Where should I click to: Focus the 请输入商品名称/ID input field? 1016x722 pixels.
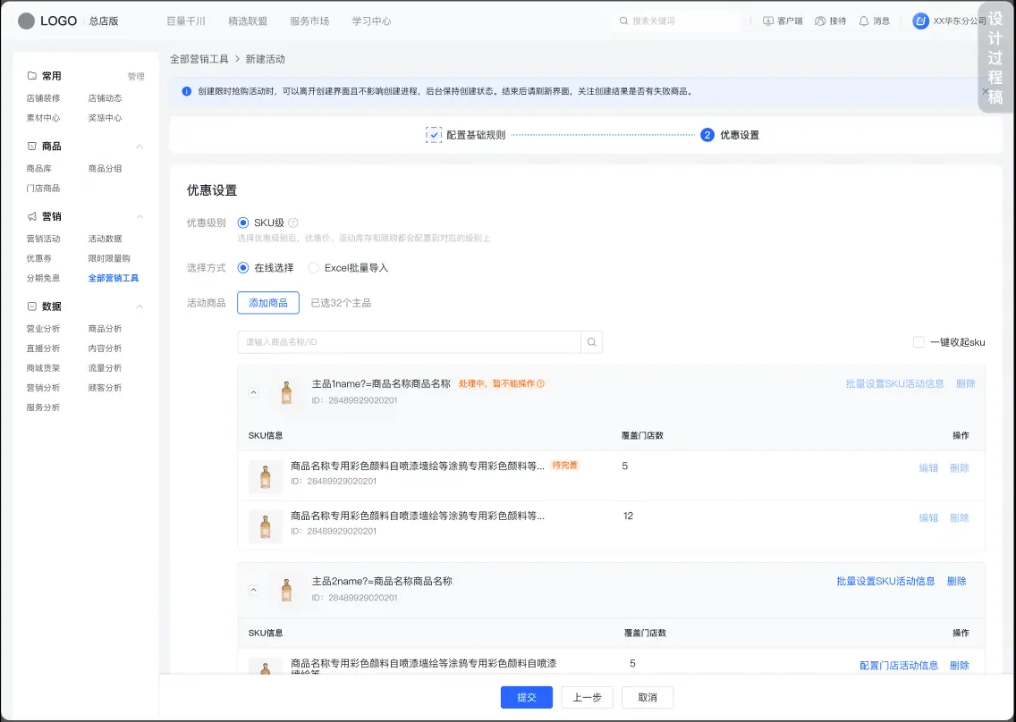click(x=409, y=342)
